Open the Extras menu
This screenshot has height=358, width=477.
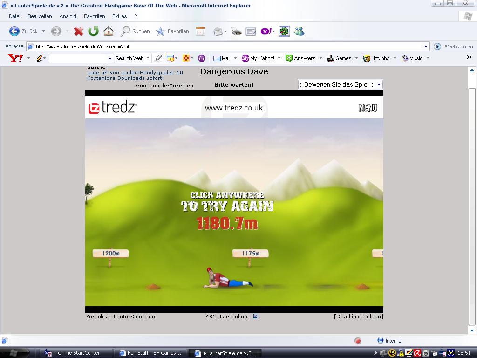coord(119,16)
